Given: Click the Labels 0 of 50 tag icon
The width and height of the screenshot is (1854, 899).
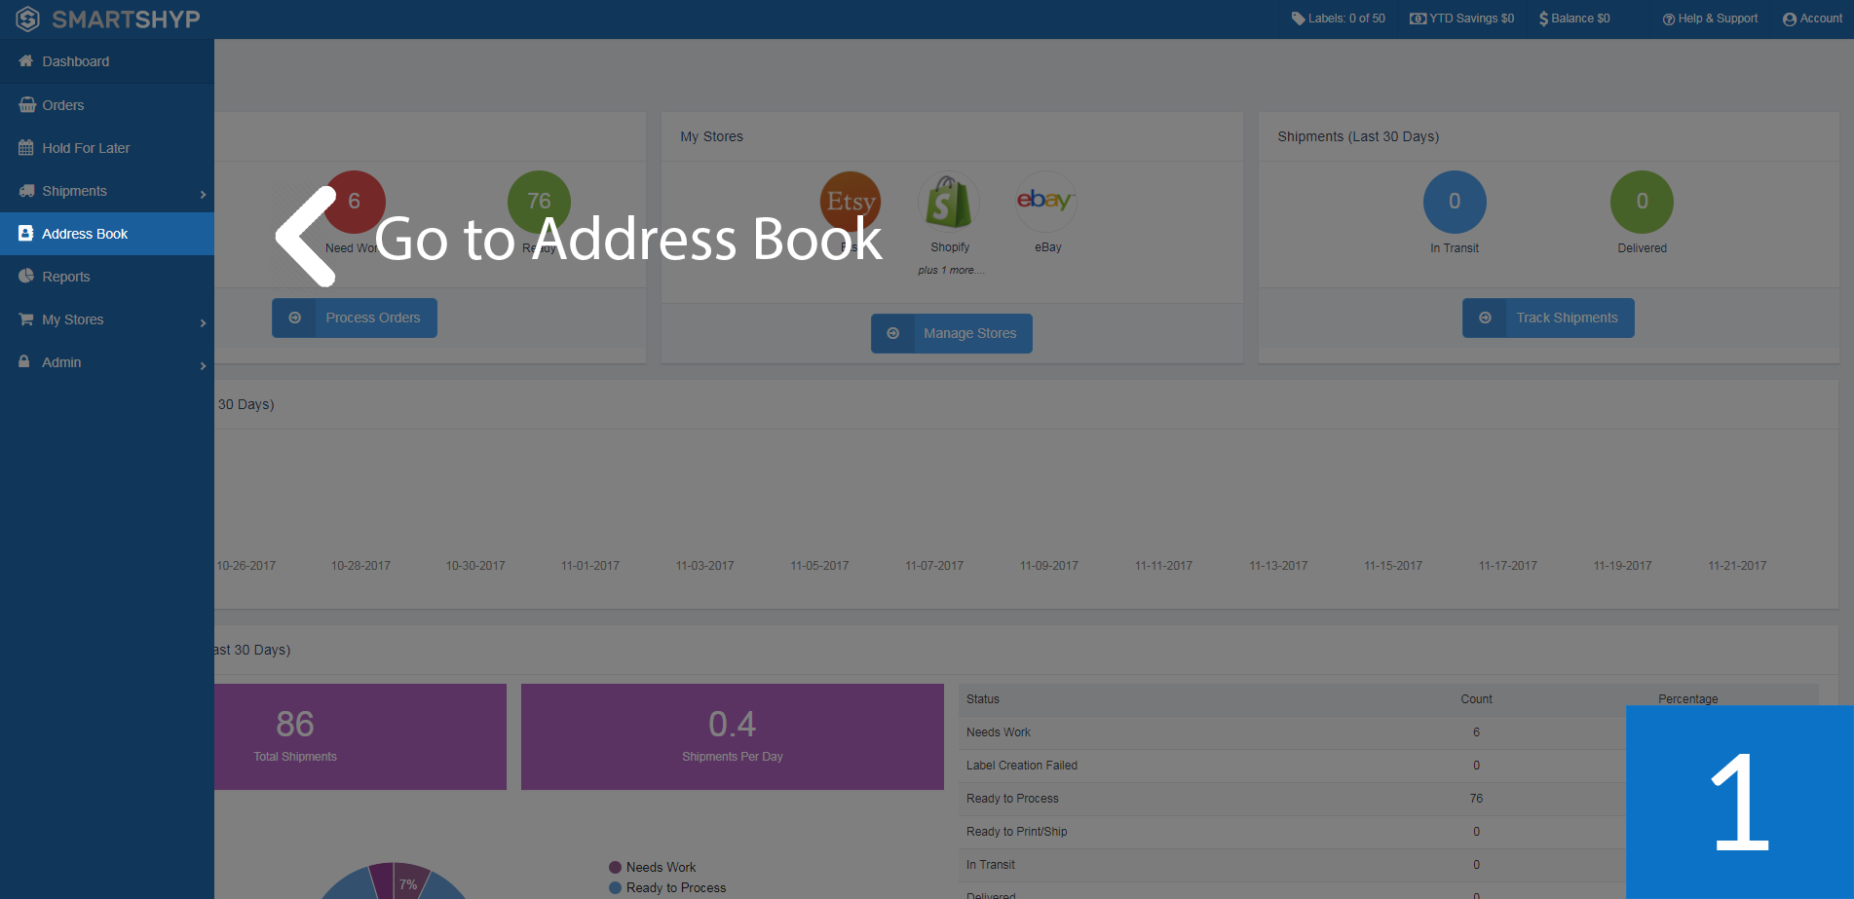Looking at the screenshot, I should coord(1298,19).
